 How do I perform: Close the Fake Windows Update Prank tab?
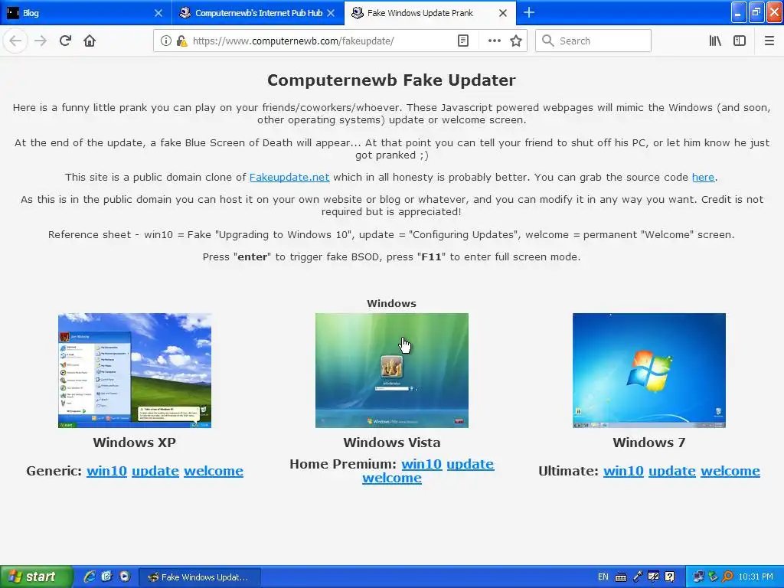click(x=503, y=13)
